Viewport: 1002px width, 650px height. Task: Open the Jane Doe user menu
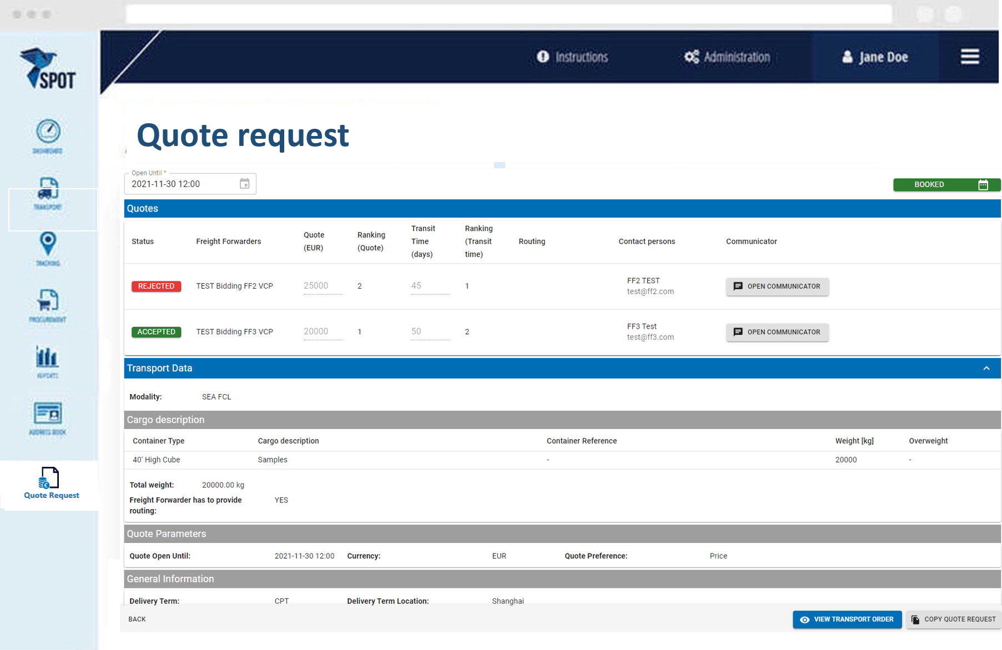pos(875,57)
